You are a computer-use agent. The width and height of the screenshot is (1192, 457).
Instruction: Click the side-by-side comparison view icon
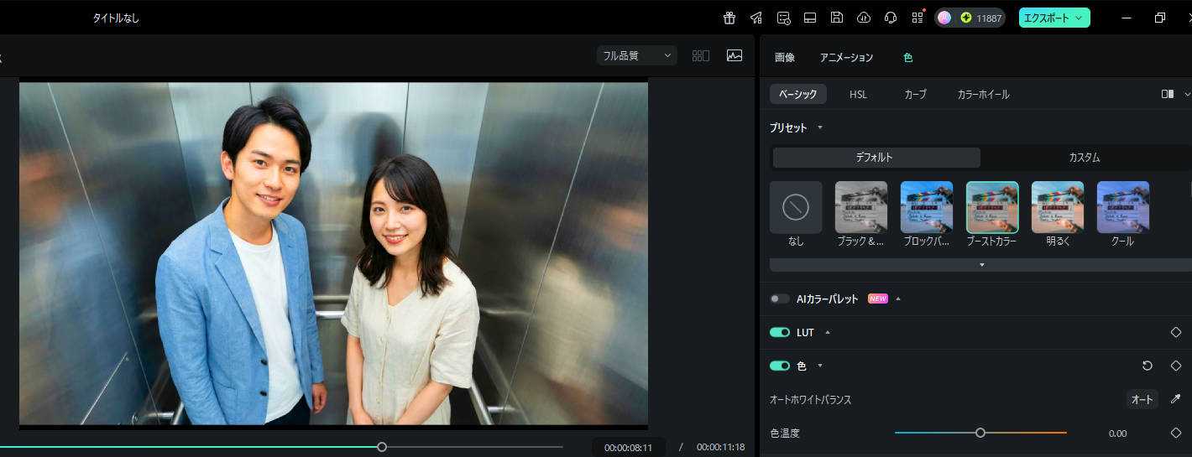pos(1168,94)
